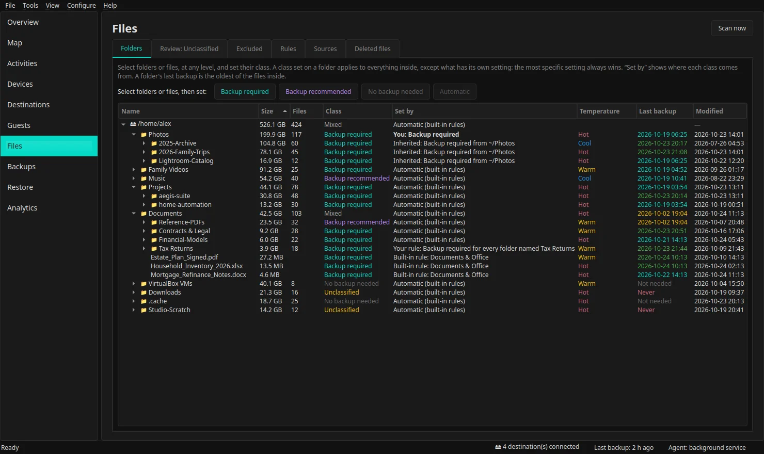The width and height of the screenshot is (764, 454).
Task: Click the sort arrow in the Size column
Action: (284, 111)
